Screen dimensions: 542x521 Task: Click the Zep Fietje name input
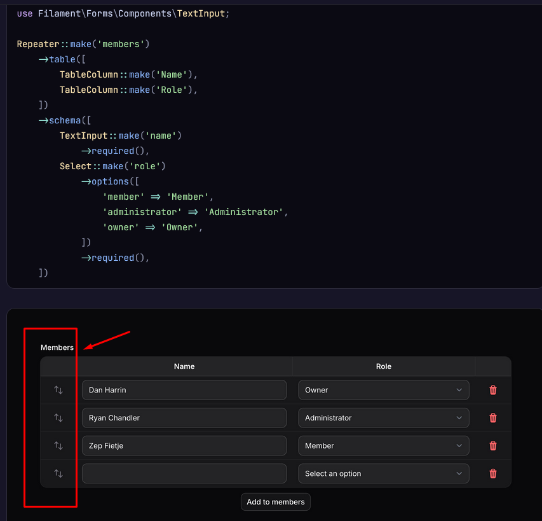(184, 445)
